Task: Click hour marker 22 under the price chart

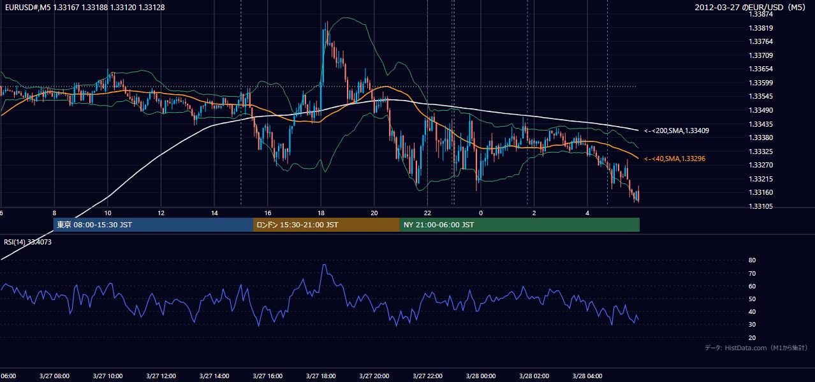Action: point(427,213)
